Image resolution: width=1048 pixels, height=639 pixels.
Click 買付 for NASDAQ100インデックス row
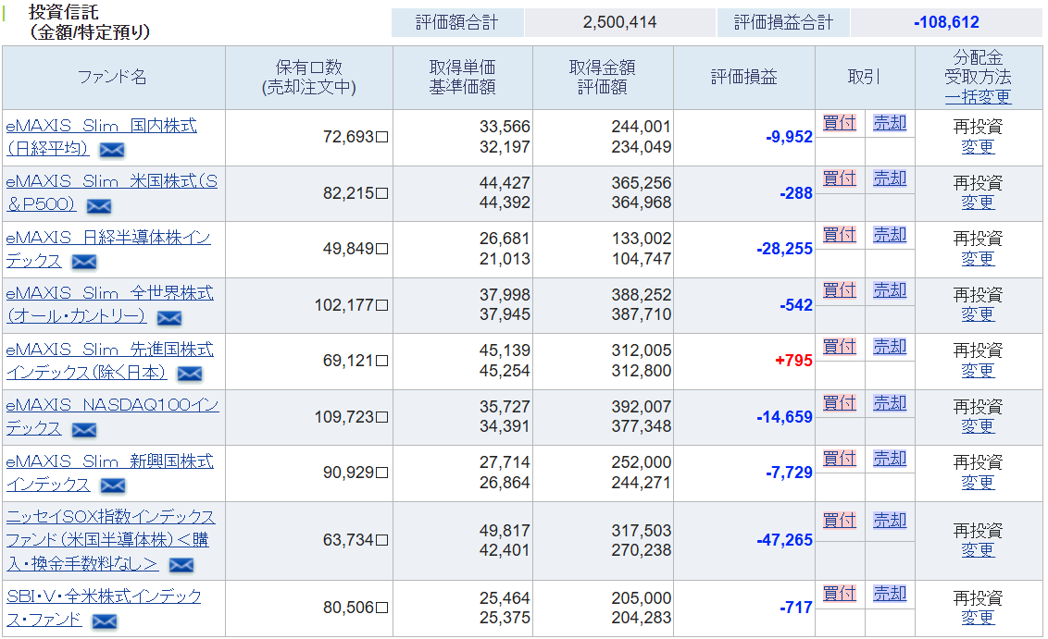click(x=840, y=402)
